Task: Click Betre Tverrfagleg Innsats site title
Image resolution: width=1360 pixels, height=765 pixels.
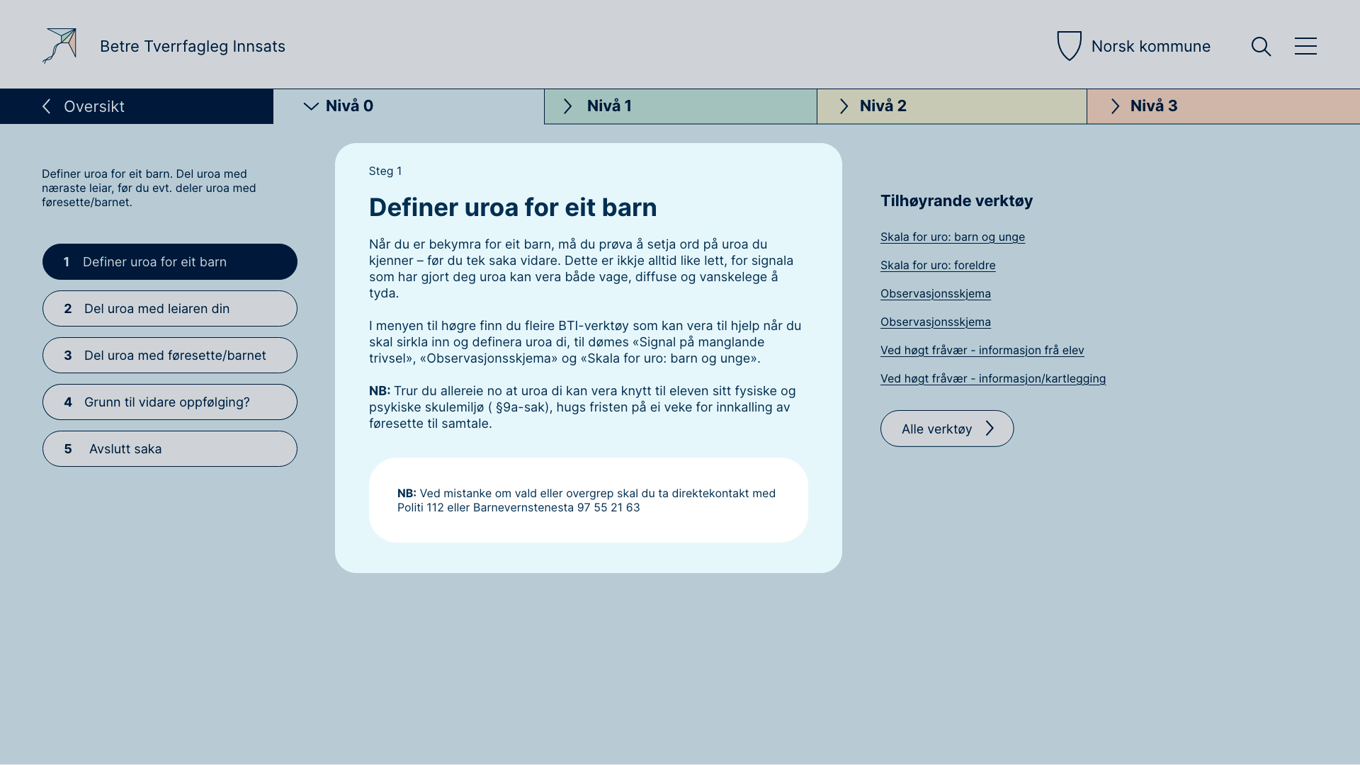Action: click(x=193, y=46)
